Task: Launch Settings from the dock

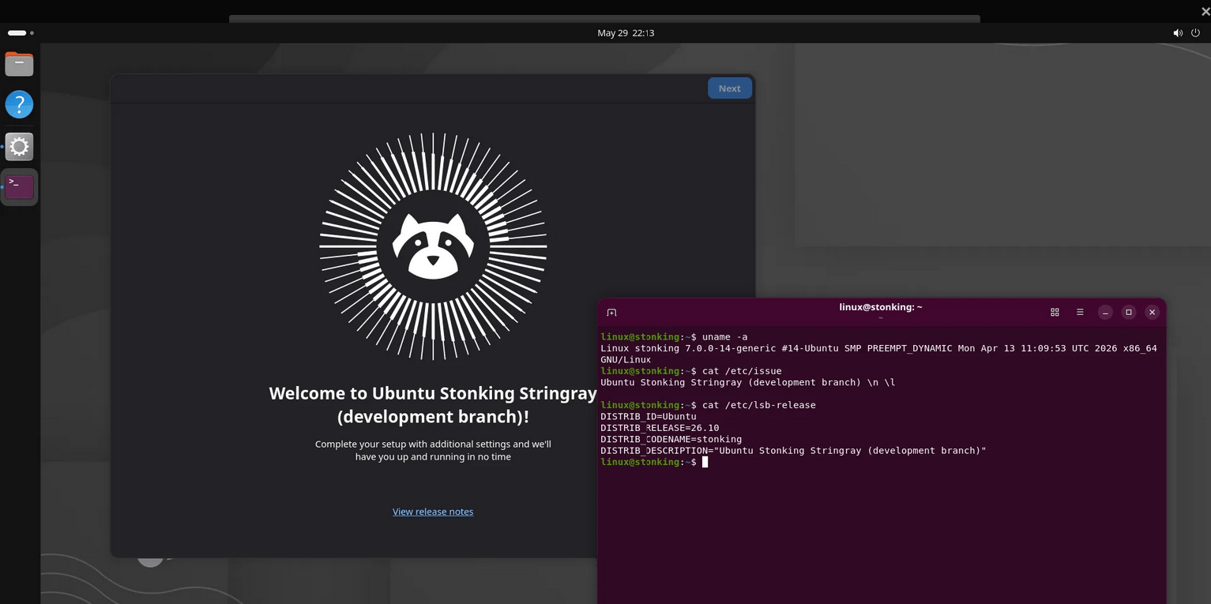Action: click(x=19, y=146)
